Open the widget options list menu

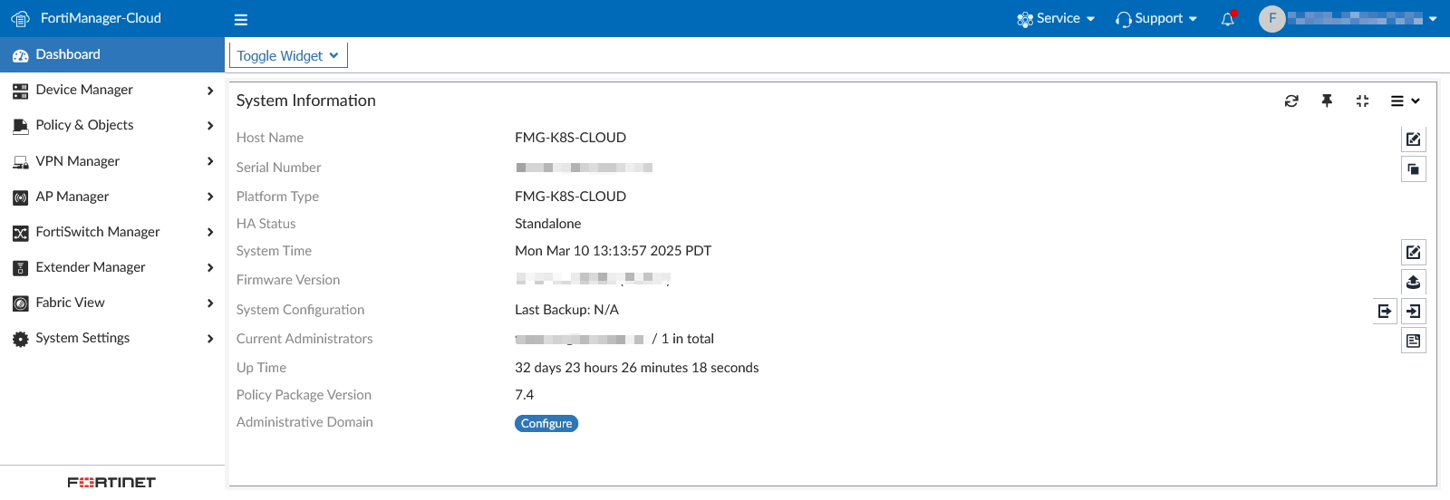(x=1405, y=101)
